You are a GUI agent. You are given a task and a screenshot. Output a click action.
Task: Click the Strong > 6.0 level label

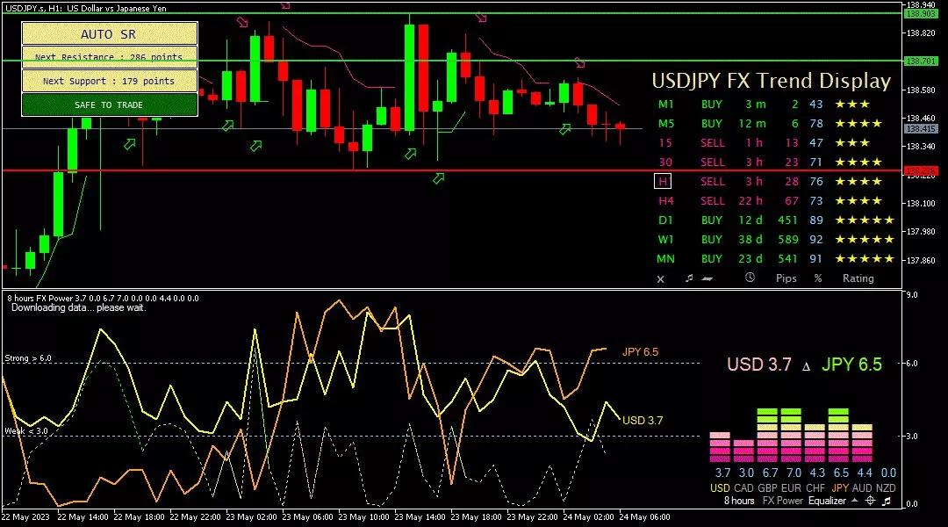point(28,358)
